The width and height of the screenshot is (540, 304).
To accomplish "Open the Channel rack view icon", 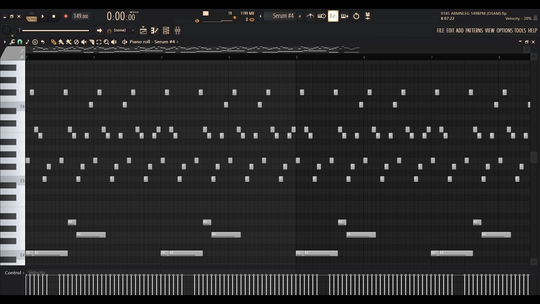I will (x=166, y=30).
